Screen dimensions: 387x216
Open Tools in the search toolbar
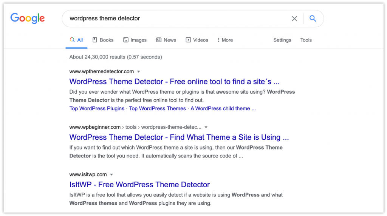(x=306, y=40)
